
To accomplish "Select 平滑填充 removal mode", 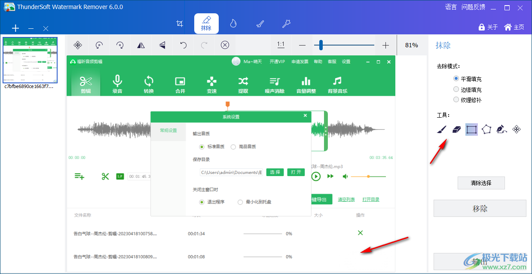I will click(x=467, y=79).
